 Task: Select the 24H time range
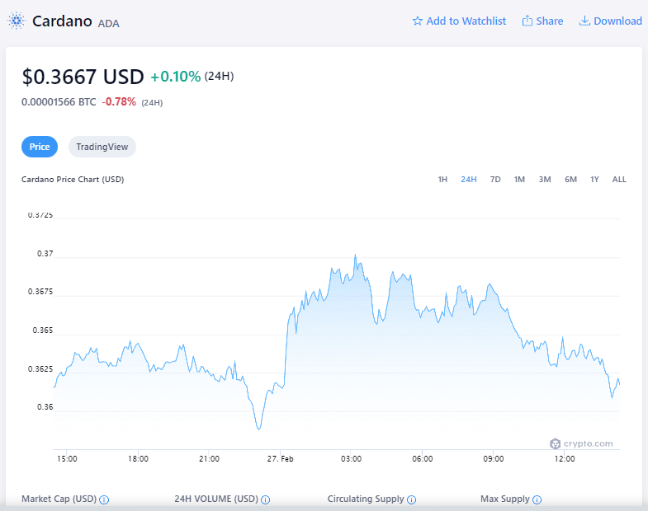click(x=469, y=179)
